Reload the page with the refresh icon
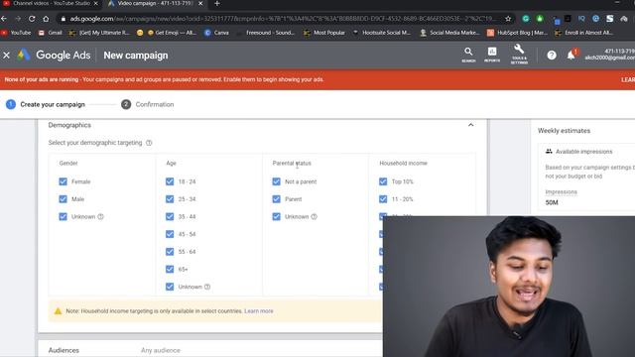Viewport: 635px width, 357px height. 32,19
